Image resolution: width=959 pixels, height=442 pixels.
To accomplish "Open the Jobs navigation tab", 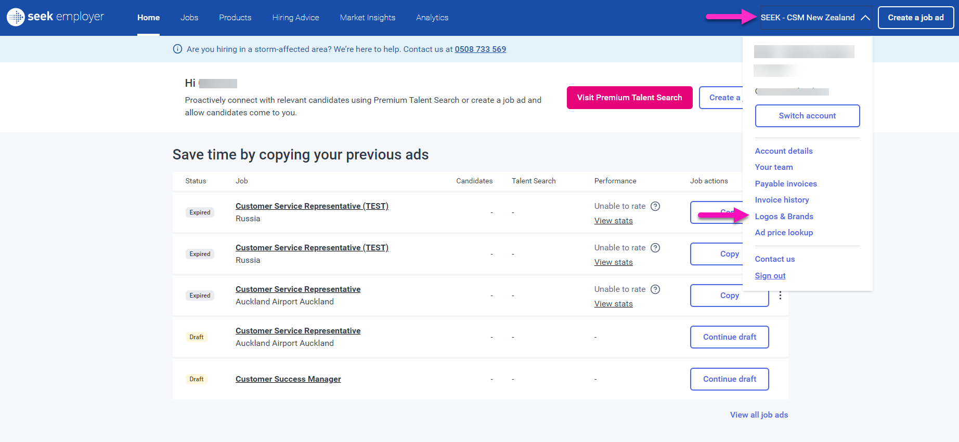I will click(189, 18).
